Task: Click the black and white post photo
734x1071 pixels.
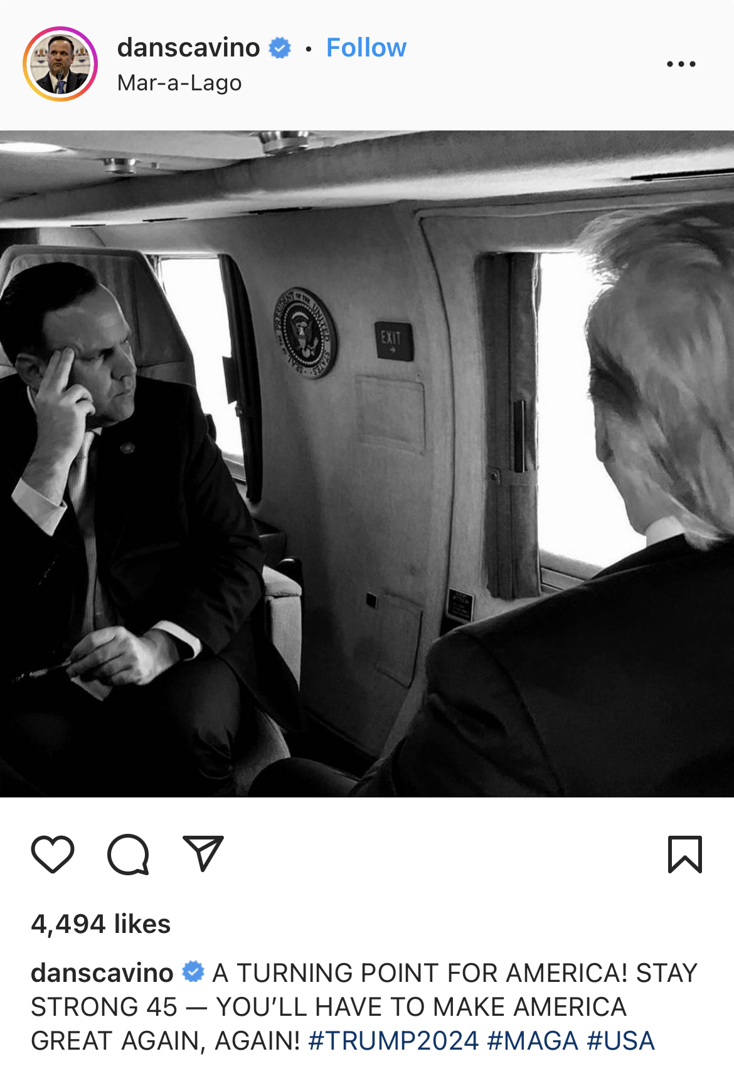Action: (367, 464)
